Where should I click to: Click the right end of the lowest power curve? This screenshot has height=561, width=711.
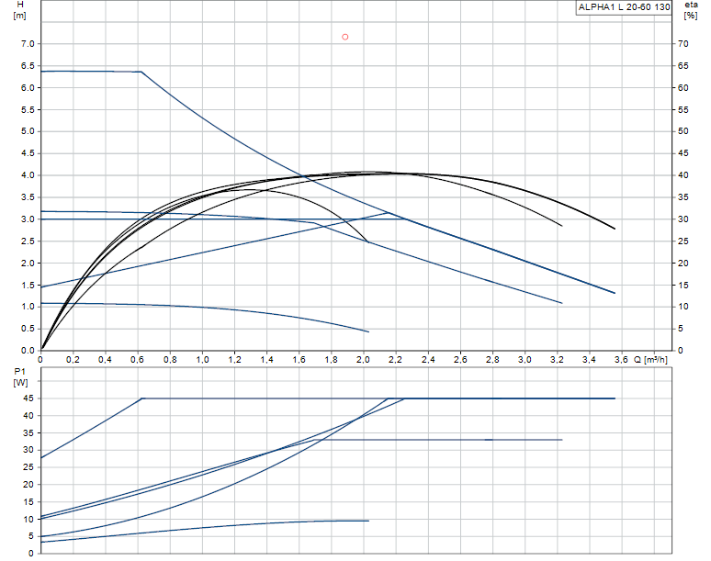click(x=367, y=521)
